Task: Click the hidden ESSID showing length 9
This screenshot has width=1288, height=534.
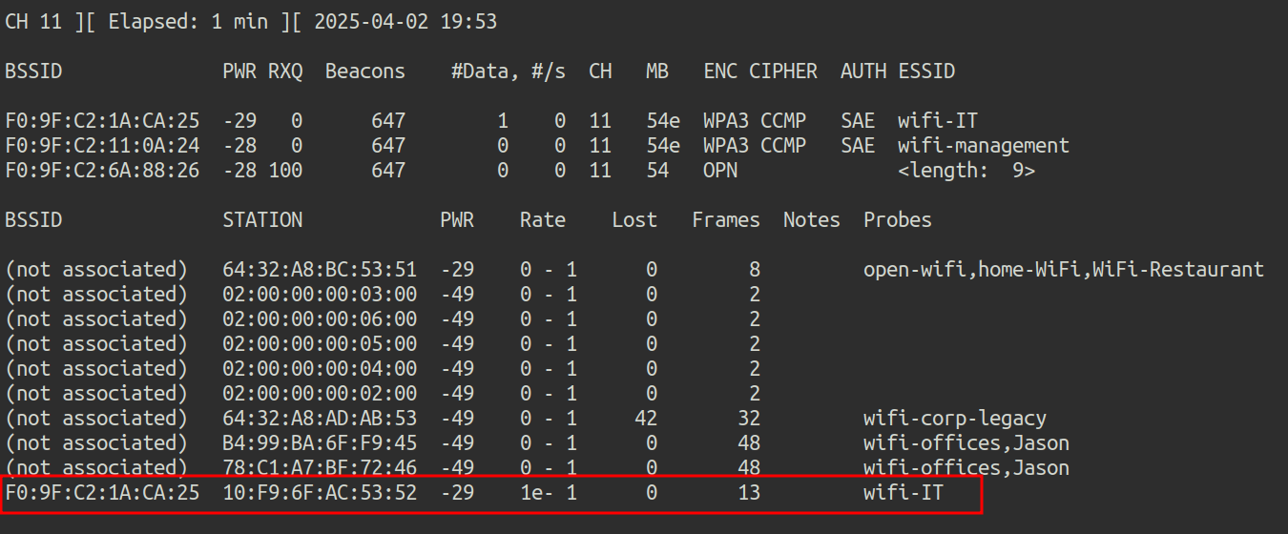Action: pos(966,171)
